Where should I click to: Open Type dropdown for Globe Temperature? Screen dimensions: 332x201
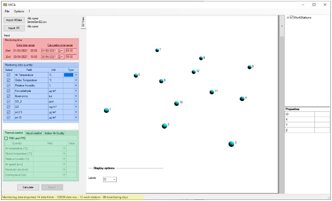point(76,80)
